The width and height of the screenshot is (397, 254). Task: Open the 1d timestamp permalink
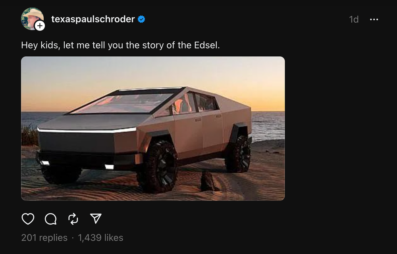(354, 19)
